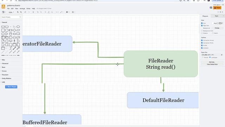The height and width of the screenshot is (127, 225).
Task: Select the Landscape radio button
Action: click(210, 57)
